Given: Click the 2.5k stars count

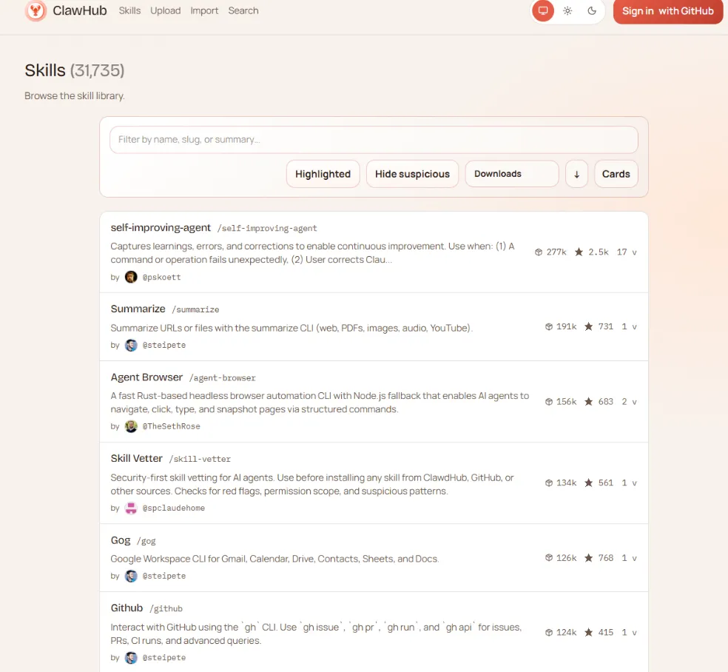Looking at the screenshot, I should (599, 252).
